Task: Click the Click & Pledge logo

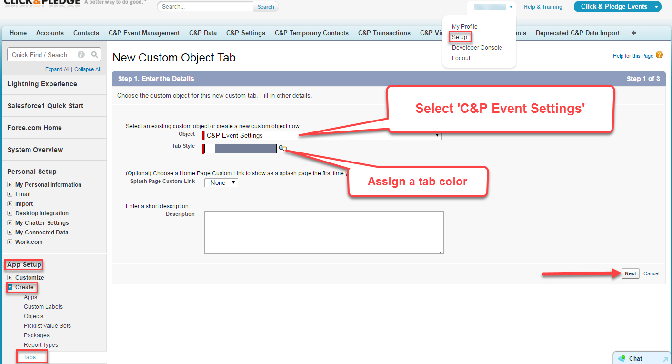Action: 42,2
